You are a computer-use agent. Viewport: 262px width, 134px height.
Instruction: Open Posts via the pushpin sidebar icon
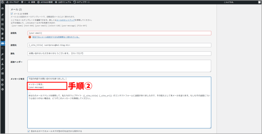tap(3, 14)
